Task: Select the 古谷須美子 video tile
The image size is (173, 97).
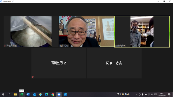Action: click(x=142, y=32)
